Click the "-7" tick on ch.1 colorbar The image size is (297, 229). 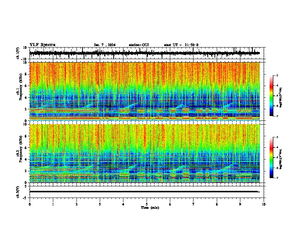pyautogui.click(x=277, y=116)
